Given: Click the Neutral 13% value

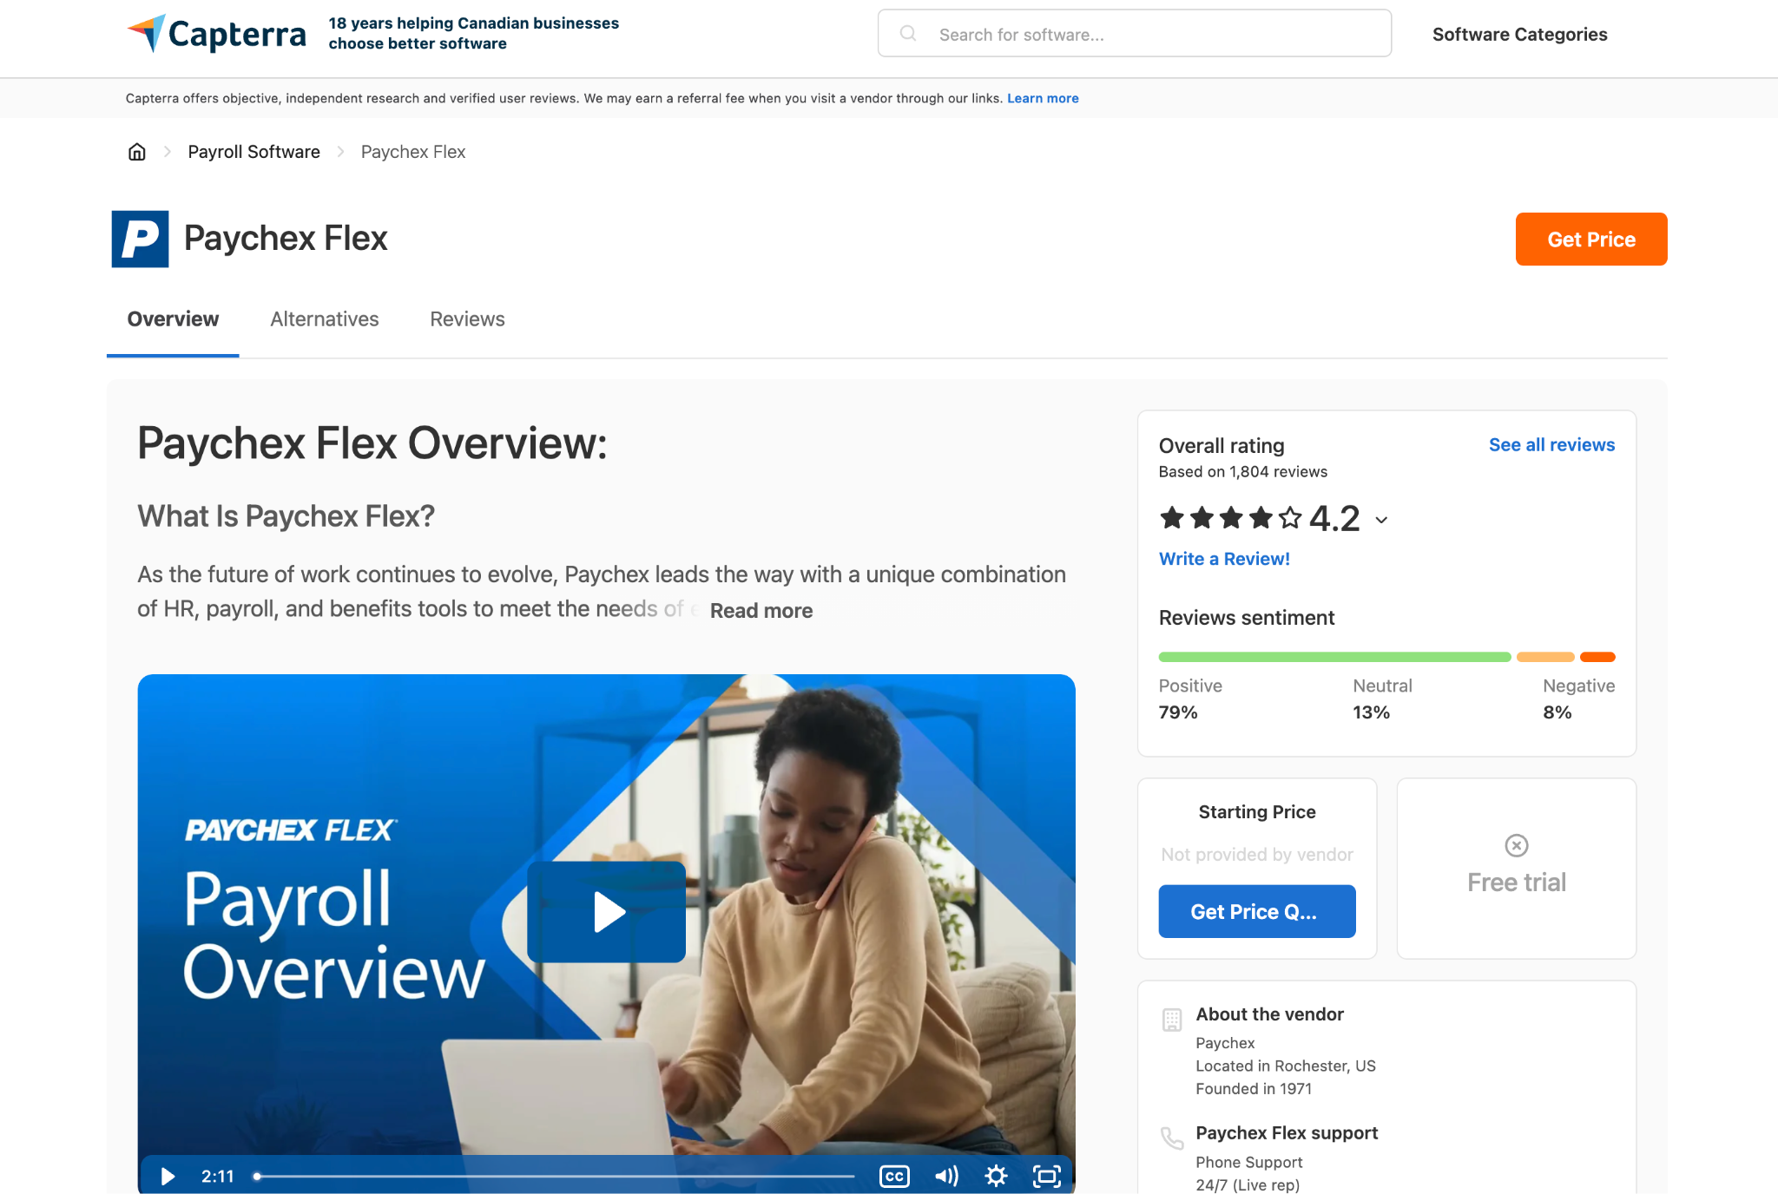Looking at the screenshot, I should click(1372, 712).
